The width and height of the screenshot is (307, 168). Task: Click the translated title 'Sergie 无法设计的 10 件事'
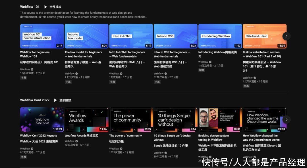(x=171, y=146)
